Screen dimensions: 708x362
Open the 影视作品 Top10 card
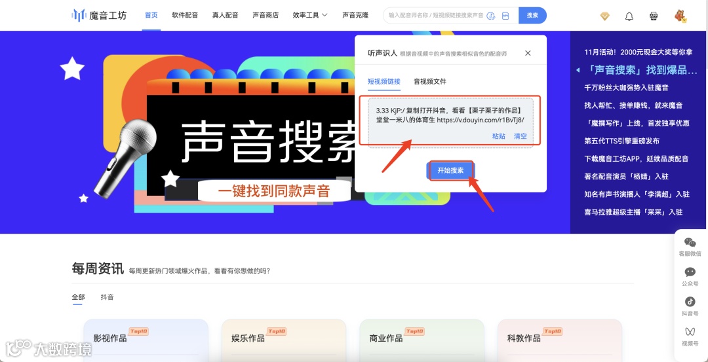(x=146, y=340)
